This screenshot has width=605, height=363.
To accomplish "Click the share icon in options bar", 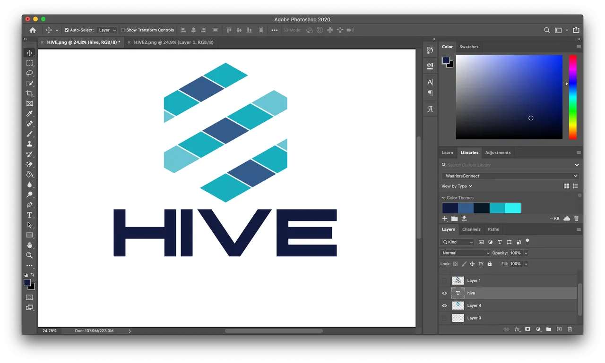I will pos(576,30).
